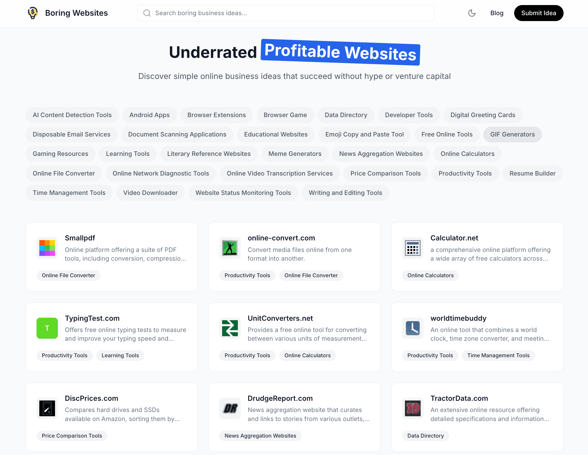Click the DrudgeReport.com DR icon
Viewport: 588px width, 455px height.
click(x=230, y=408)
